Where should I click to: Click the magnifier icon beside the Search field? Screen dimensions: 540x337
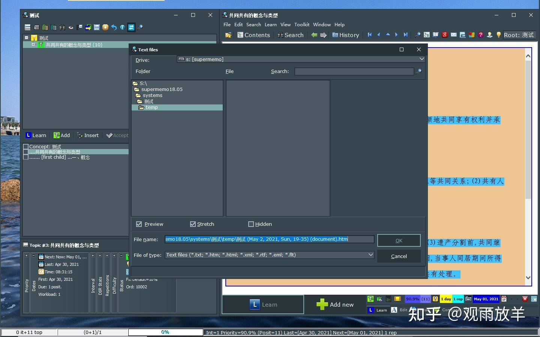tap(418, 72)
